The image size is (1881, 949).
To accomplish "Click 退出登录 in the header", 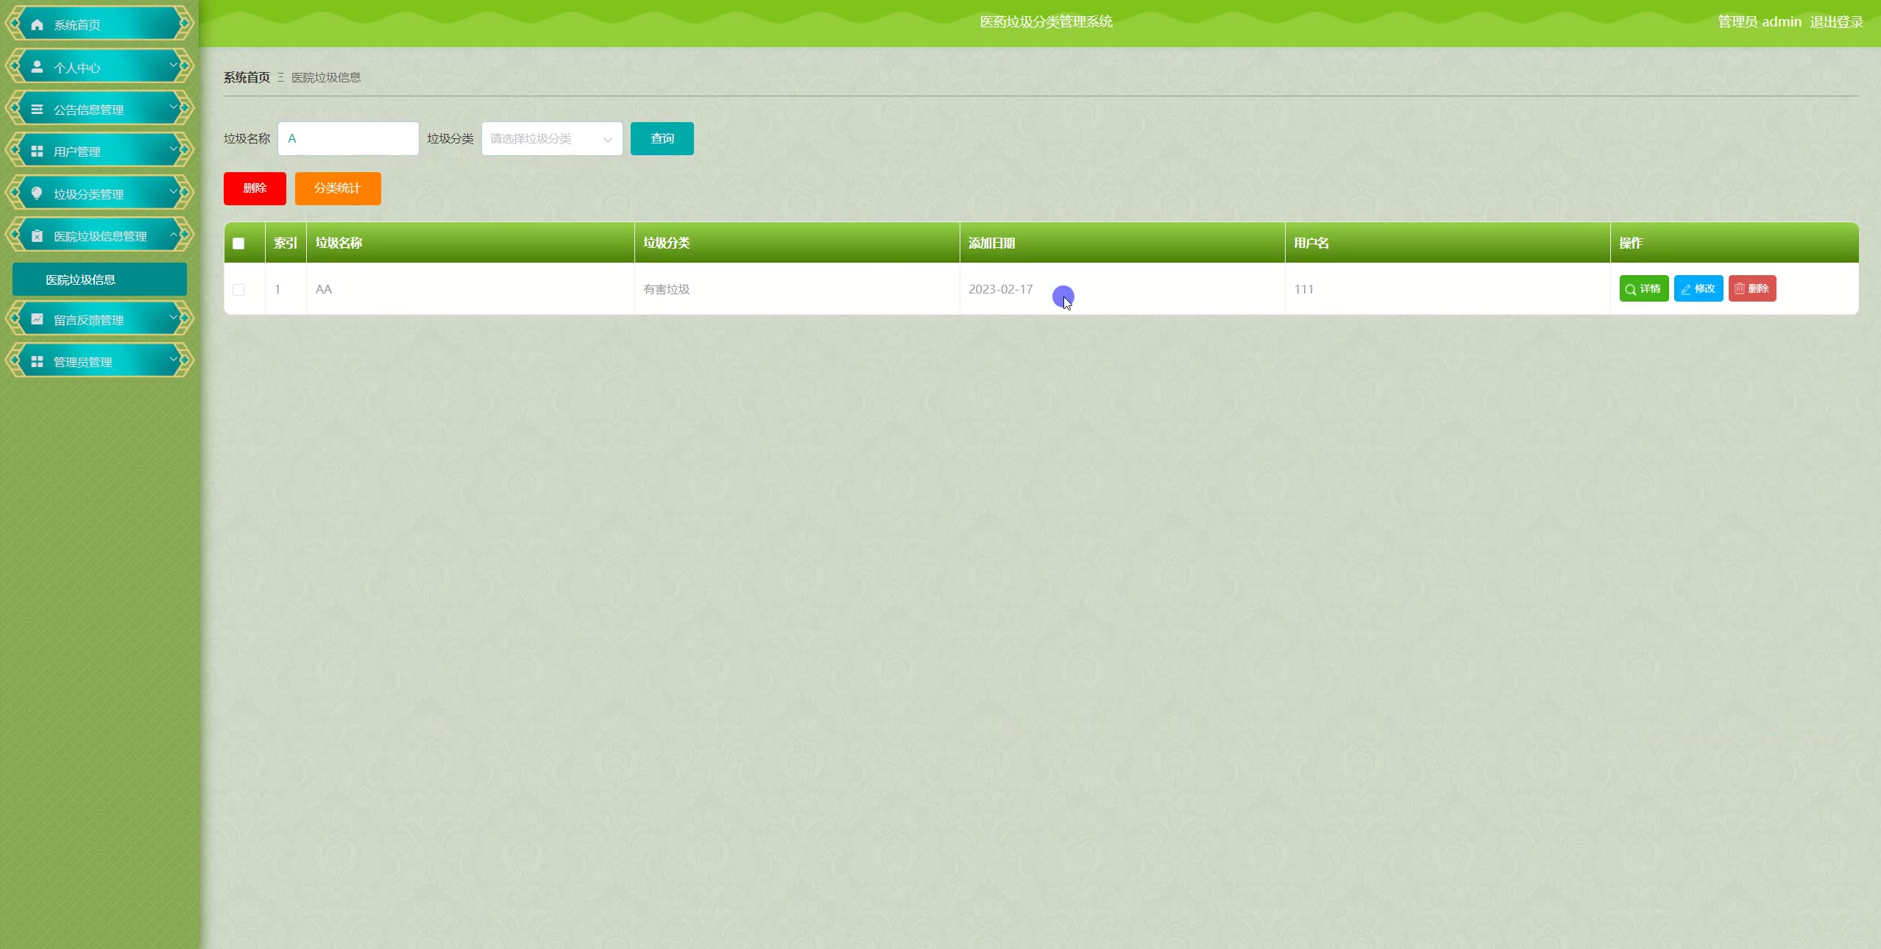I will coord(1836,22).
